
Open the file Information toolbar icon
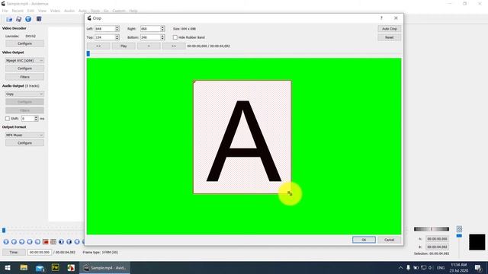pos(28,19)
